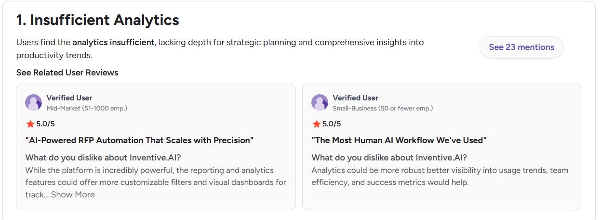Click the Mid-Market (51-1000 emp.) label
This screenshot has height=220, width=601.
(x=87, y=109)
